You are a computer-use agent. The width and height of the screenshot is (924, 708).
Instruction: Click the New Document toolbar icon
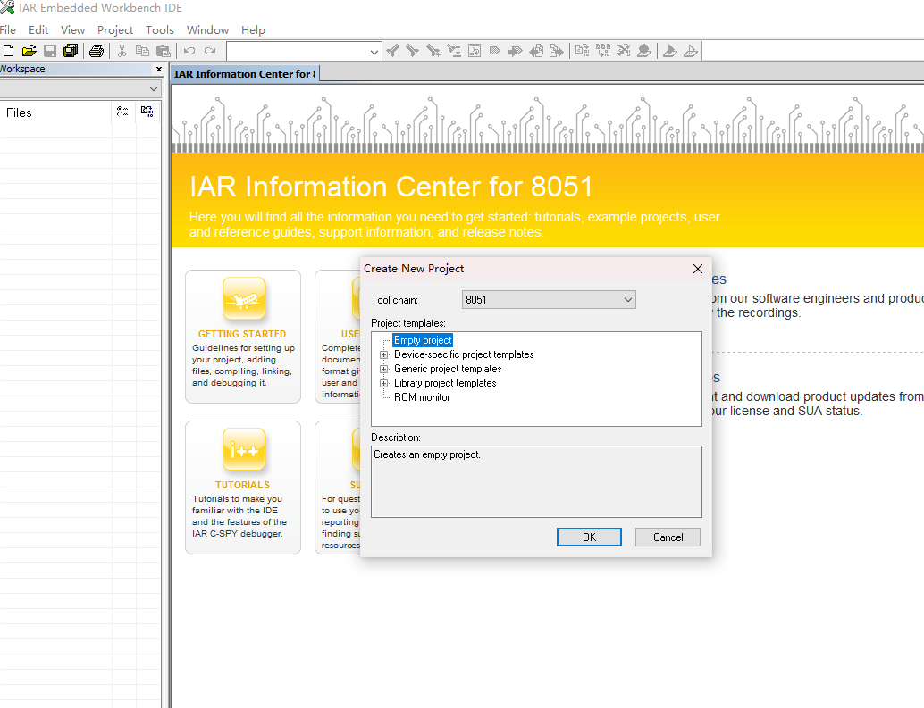[x=8, y=51]
